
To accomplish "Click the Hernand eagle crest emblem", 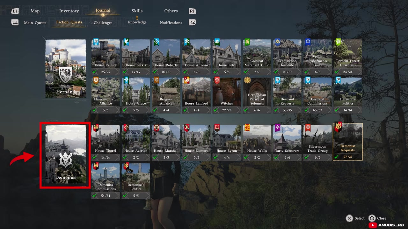I will pos(65,75).
